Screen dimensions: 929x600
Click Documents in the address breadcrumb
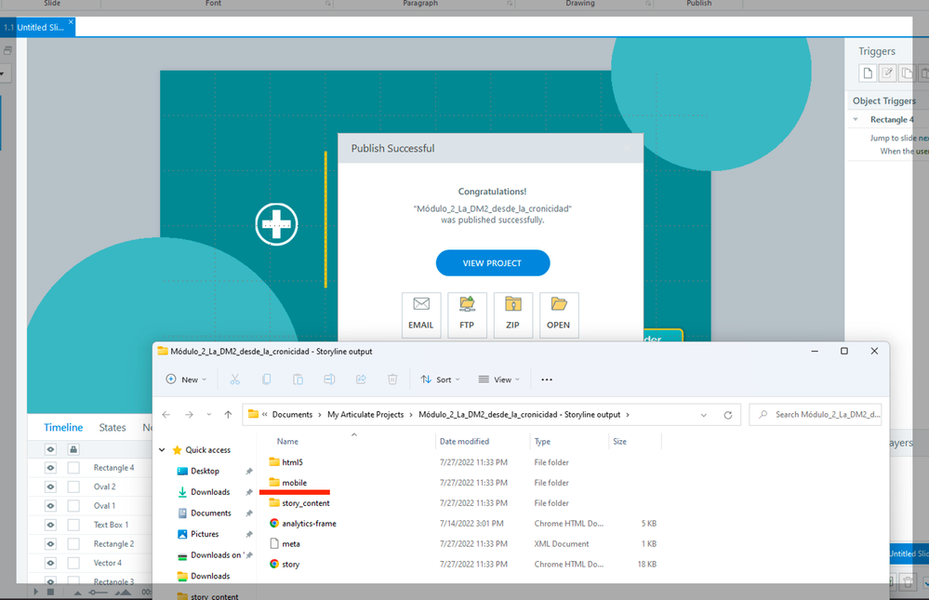coord(292,415)
